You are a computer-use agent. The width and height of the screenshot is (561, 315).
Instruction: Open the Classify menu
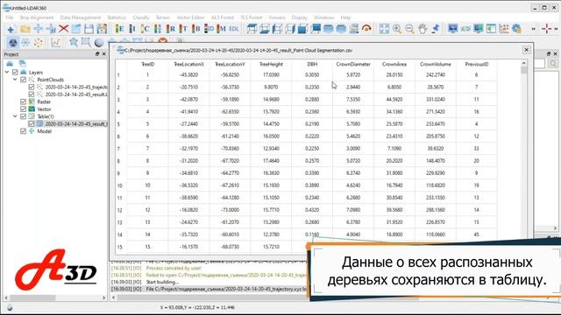tap(140, 17)
